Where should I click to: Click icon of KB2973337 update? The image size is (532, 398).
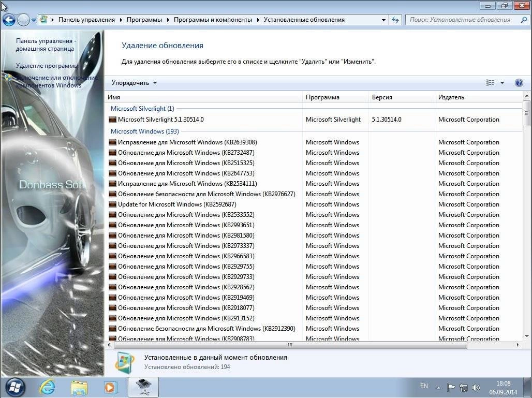(x=112, y=246)
